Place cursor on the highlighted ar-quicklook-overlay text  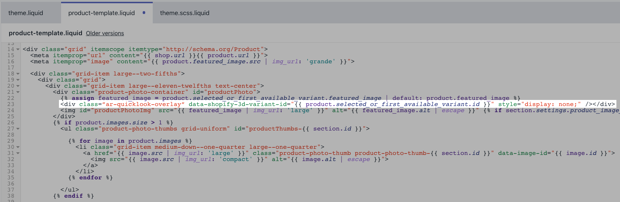coord(143,104)
